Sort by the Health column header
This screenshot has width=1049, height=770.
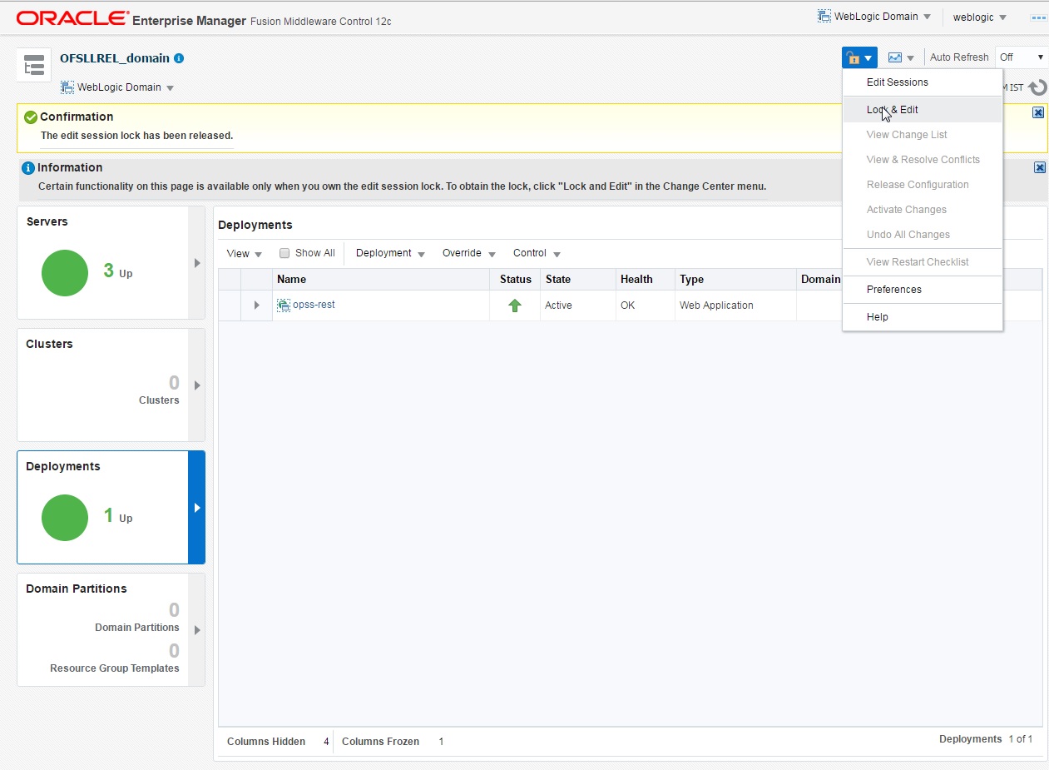pos(646,280)
